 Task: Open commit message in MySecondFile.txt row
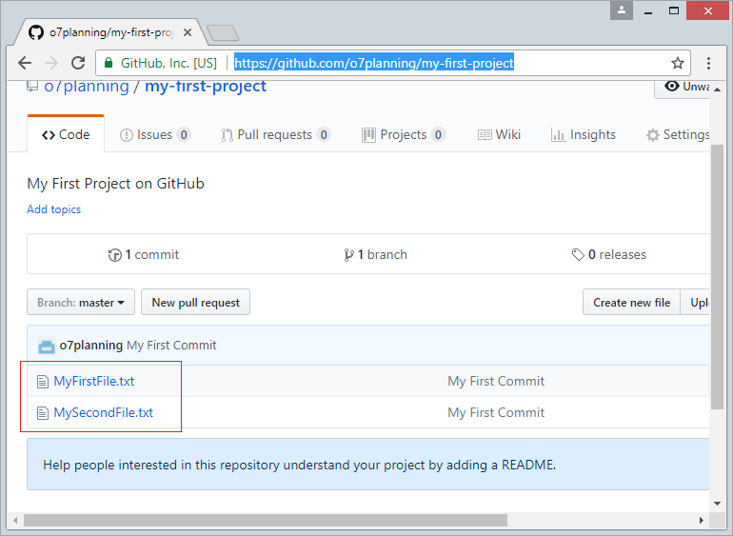point(496,412)
